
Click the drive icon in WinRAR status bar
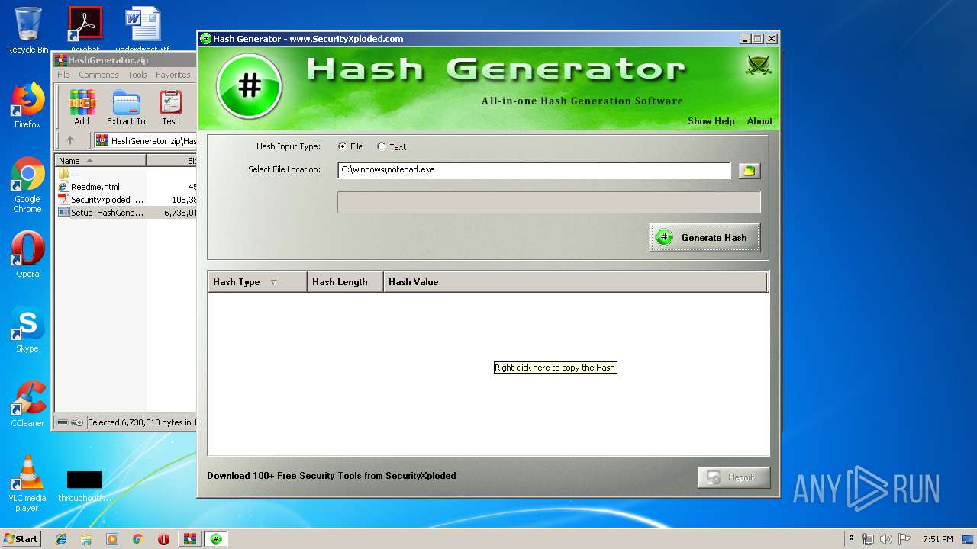[x=63, y=422]
